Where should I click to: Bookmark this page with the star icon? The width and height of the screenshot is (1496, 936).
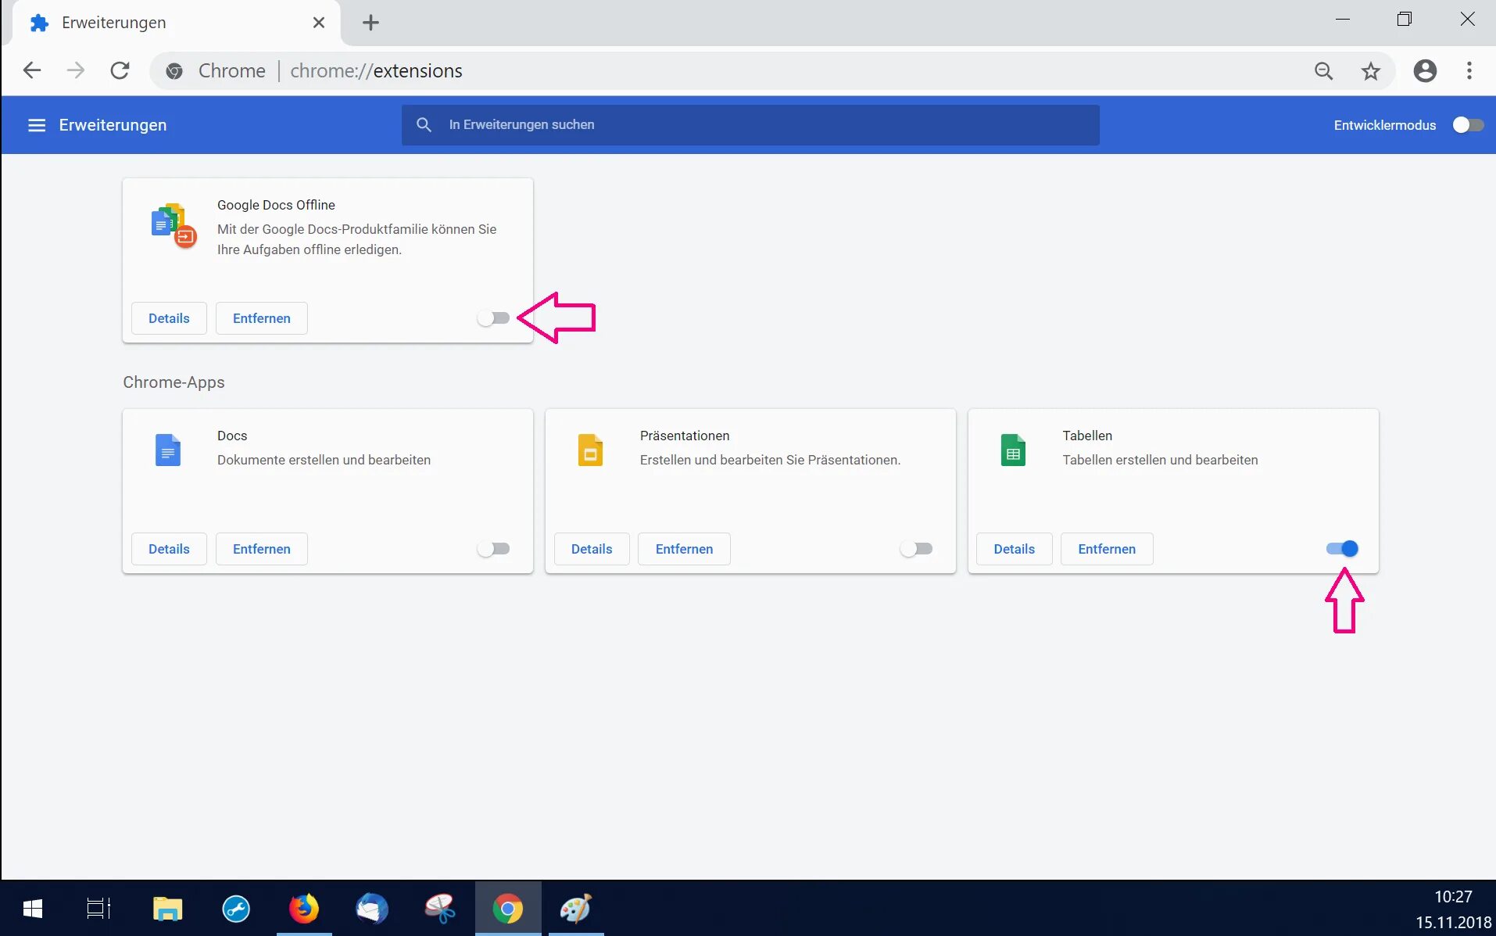point(1370,71)
